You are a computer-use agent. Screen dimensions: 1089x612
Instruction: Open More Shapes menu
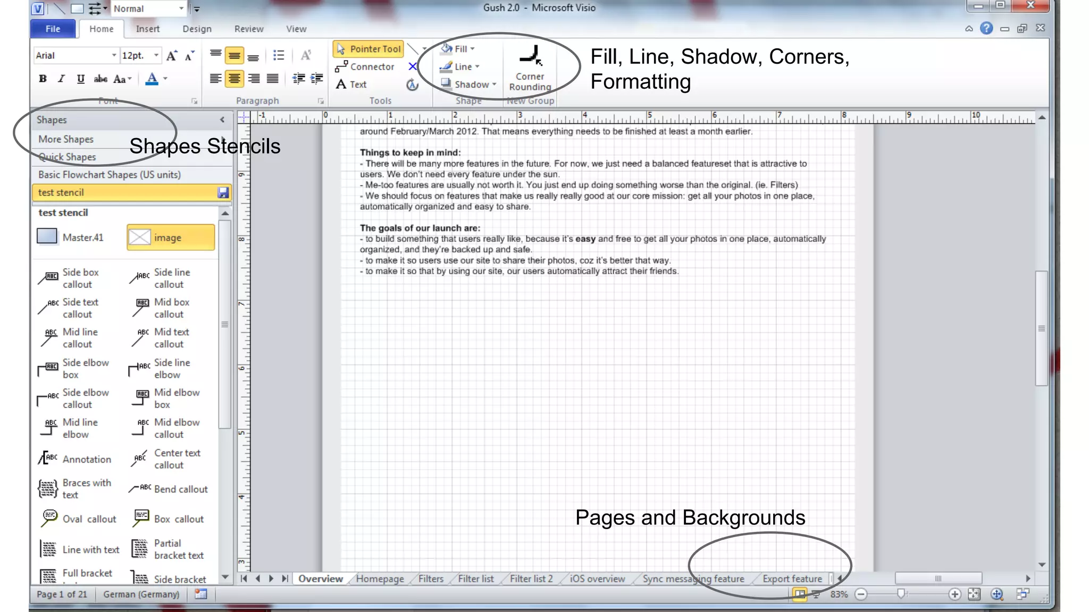131,139
